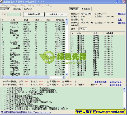Select the 农场 sub-tab above the animal list
Screen dimensions: 127x115
[x=73, y=29]
